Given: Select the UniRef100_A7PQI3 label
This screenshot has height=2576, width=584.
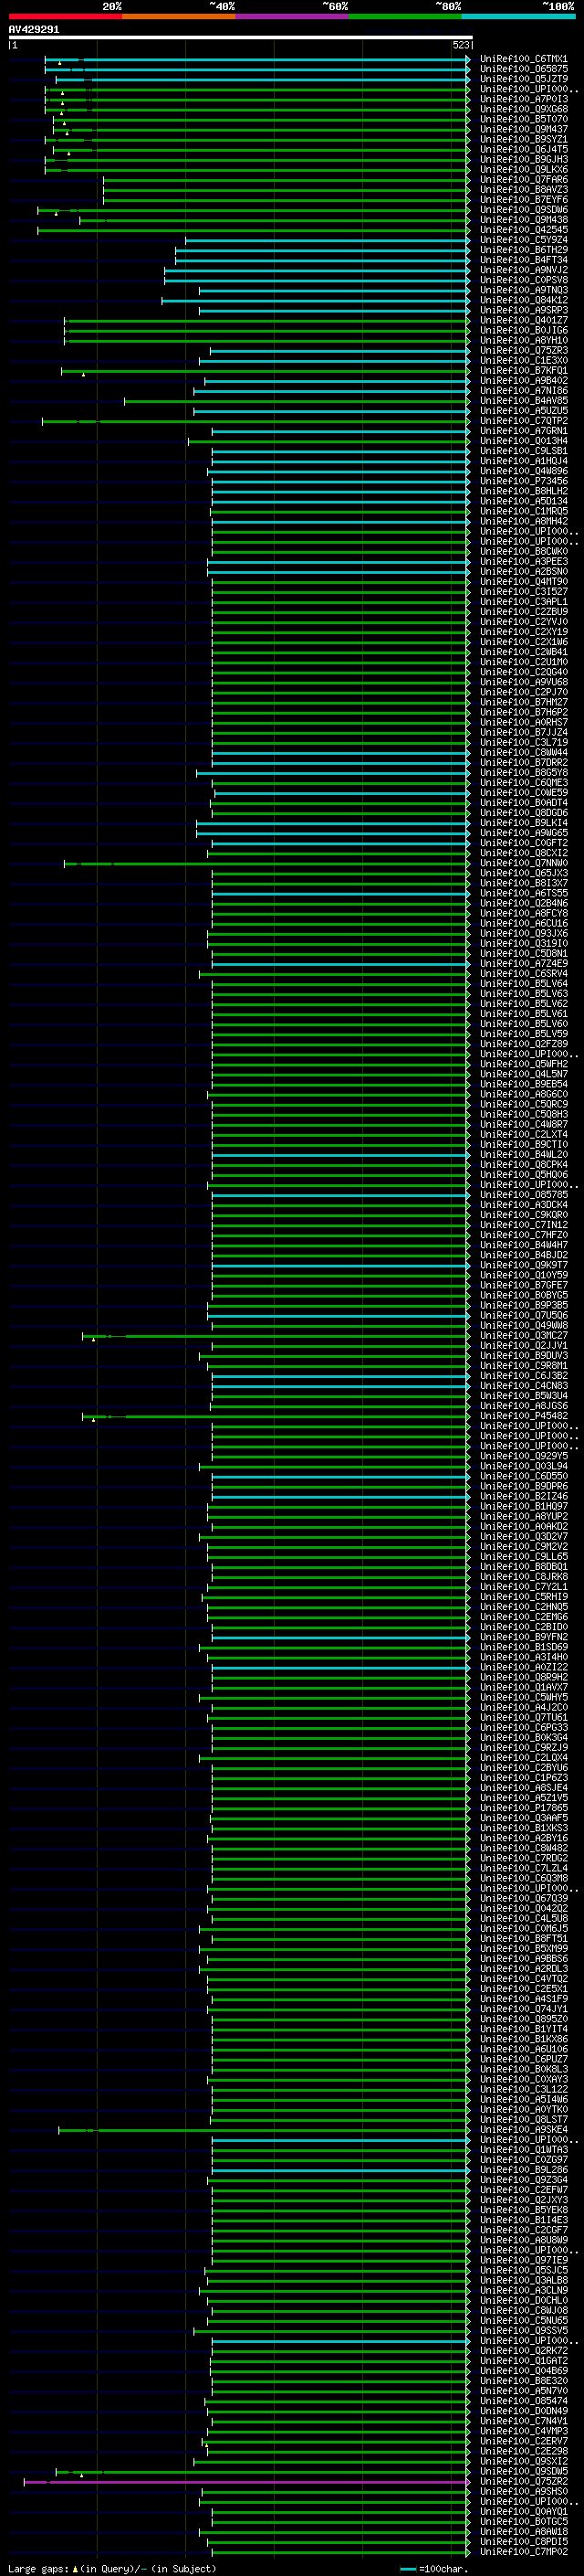Looking at the screenshot, I should pos(523,99).
